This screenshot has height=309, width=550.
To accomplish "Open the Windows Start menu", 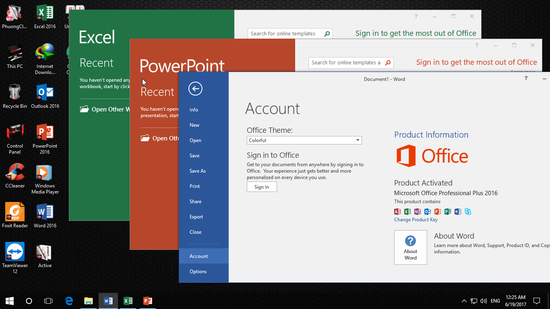I will point(10,301).
